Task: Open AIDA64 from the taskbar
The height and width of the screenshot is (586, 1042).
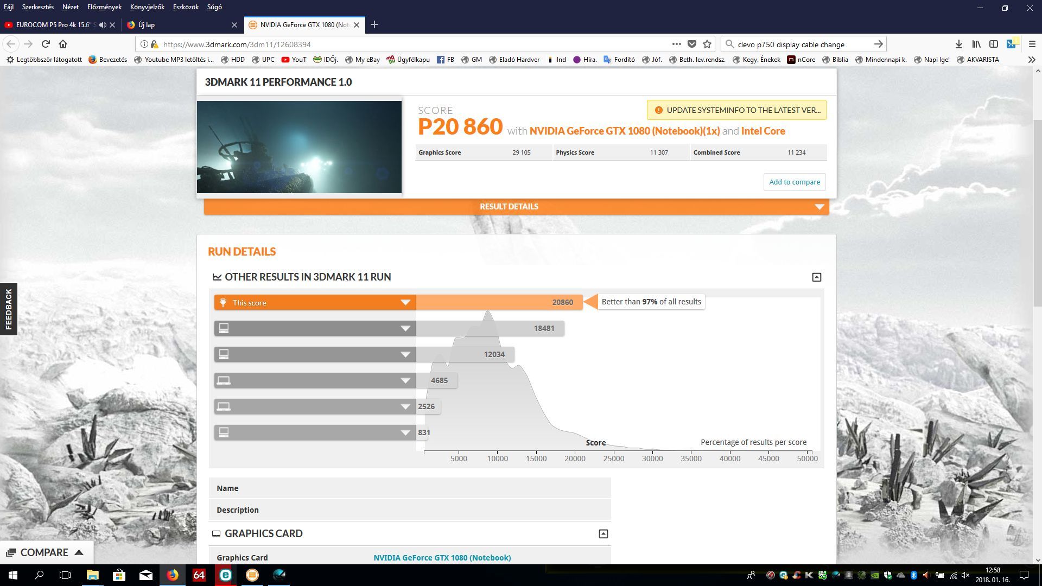Action: [199, 575]
